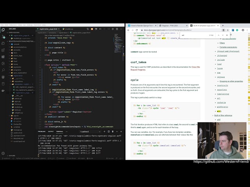Close the registration_page.html editor tab
The width and height of the screenshot is (250, 187).
(59, 29)
